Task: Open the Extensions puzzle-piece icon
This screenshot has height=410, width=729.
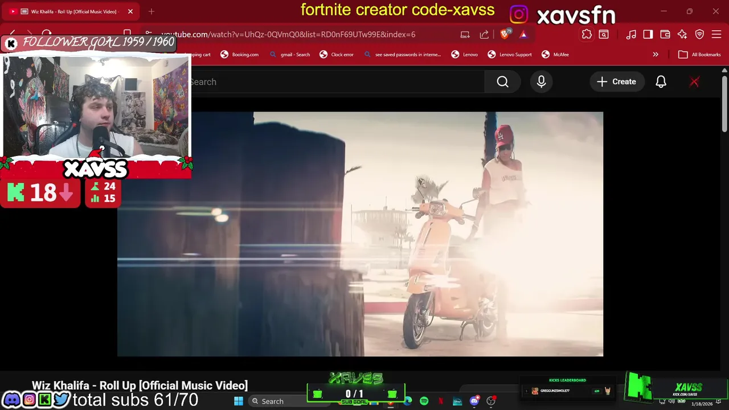Action: click(x=587, y=34)
